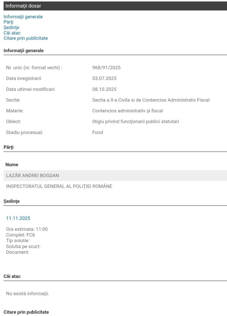
Task: Click the Sectia a II-a Civila value
Action: 151,100
